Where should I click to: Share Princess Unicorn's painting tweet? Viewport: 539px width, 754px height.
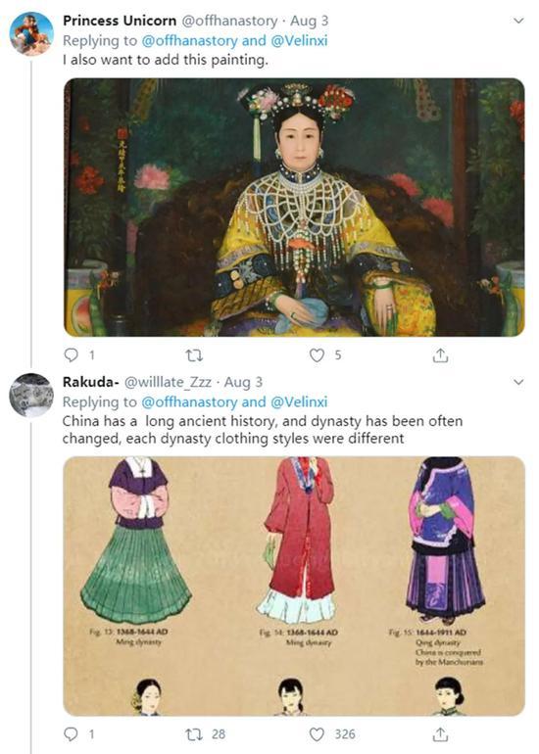(x=440, y=355)
